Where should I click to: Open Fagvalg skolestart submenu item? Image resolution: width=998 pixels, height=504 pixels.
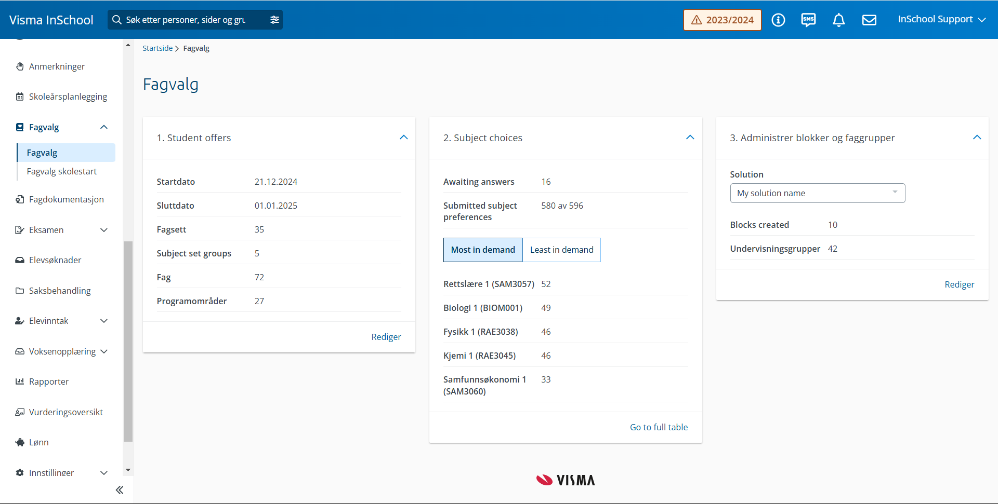(62, 171)
